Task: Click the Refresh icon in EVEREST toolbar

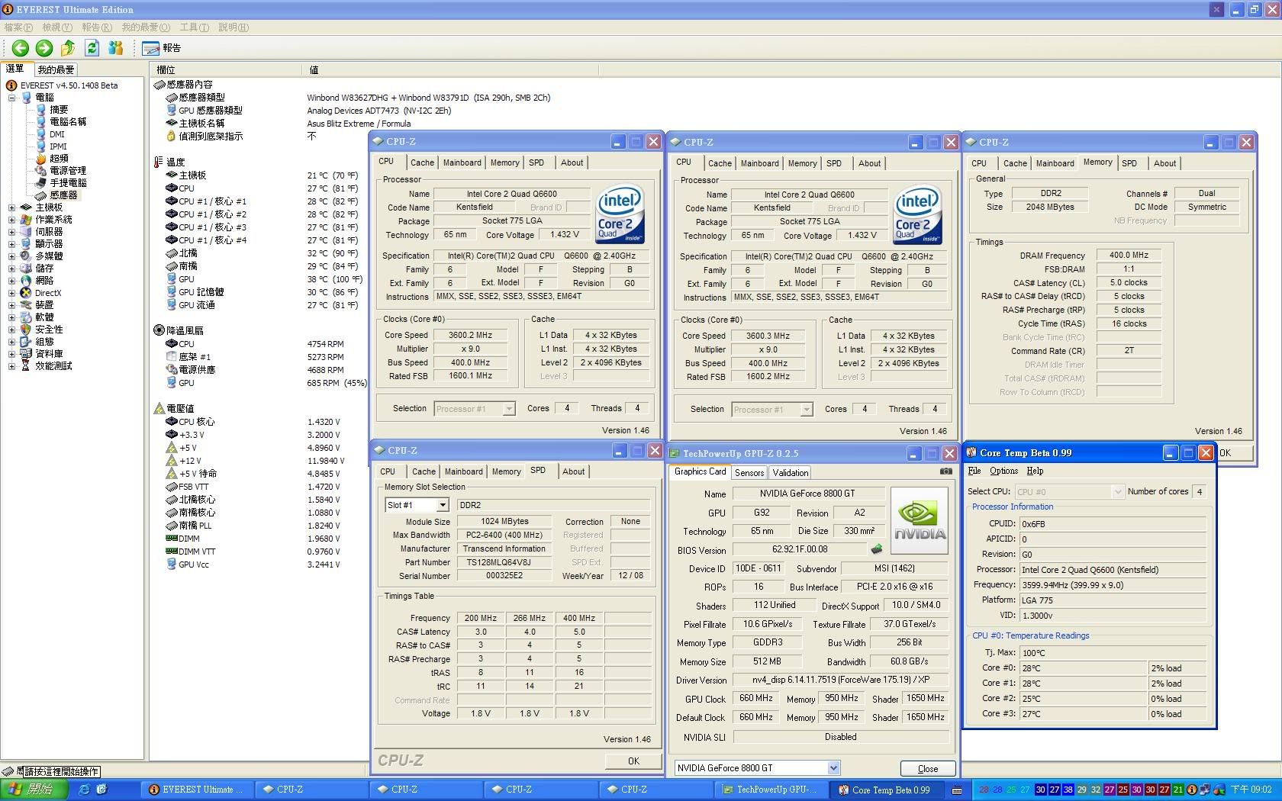Action: pos(92,48)
